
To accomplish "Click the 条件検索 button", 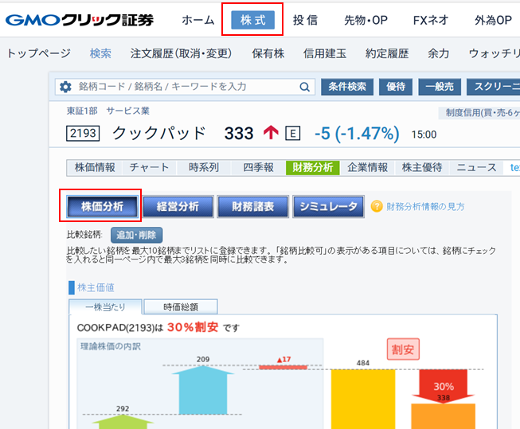I will click(347, 87).
